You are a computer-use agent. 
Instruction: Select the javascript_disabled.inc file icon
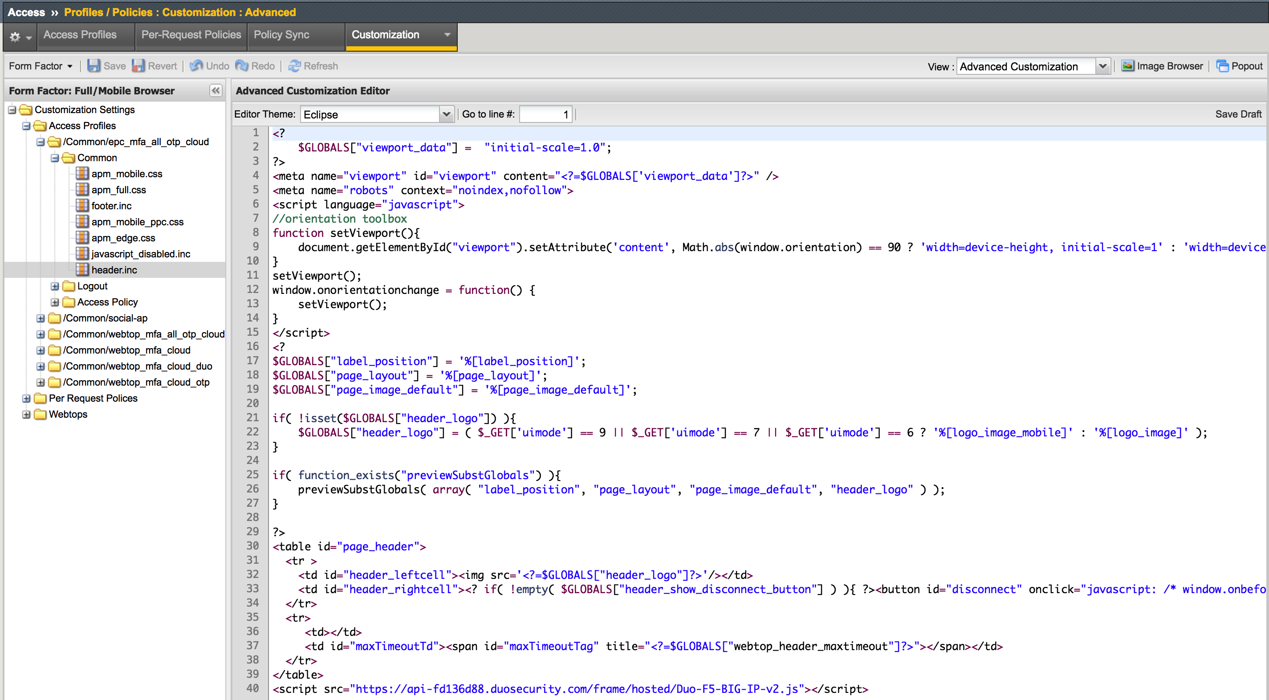(82, 253)
